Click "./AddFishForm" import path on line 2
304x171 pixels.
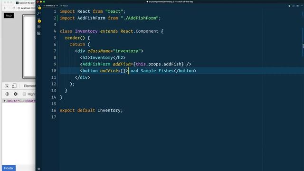click(x=139, y=18)
